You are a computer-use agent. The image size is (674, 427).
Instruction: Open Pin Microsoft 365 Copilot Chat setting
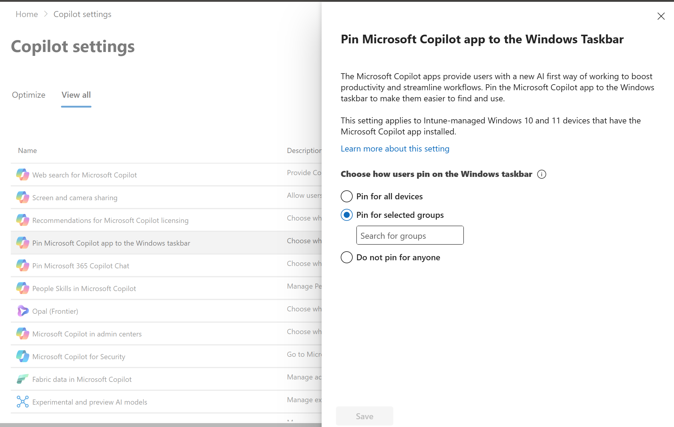pyautogui.click(x=81, y=266)
